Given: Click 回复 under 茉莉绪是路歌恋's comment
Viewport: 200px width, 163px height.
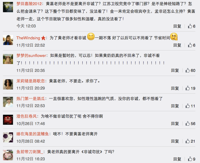Looking at the screenshot, I should (x=175, y=88).
